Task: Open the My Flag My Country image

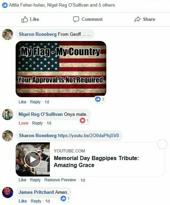Action: point(61,69)
